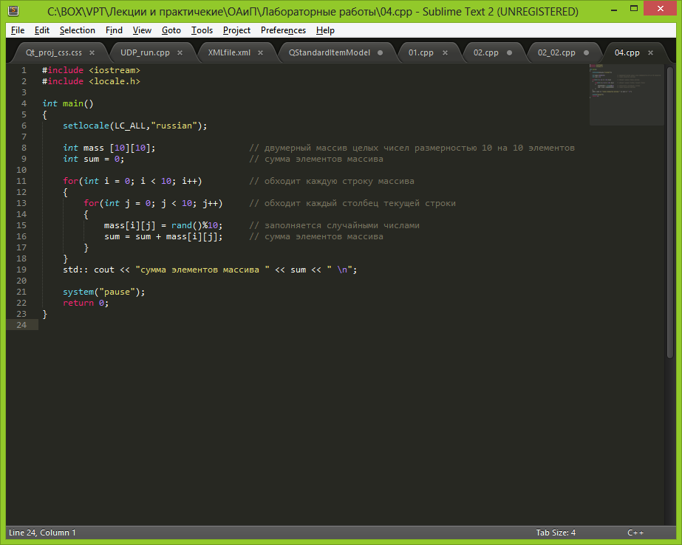Maximize the Sublime Text window

click(x=634, y=9)
